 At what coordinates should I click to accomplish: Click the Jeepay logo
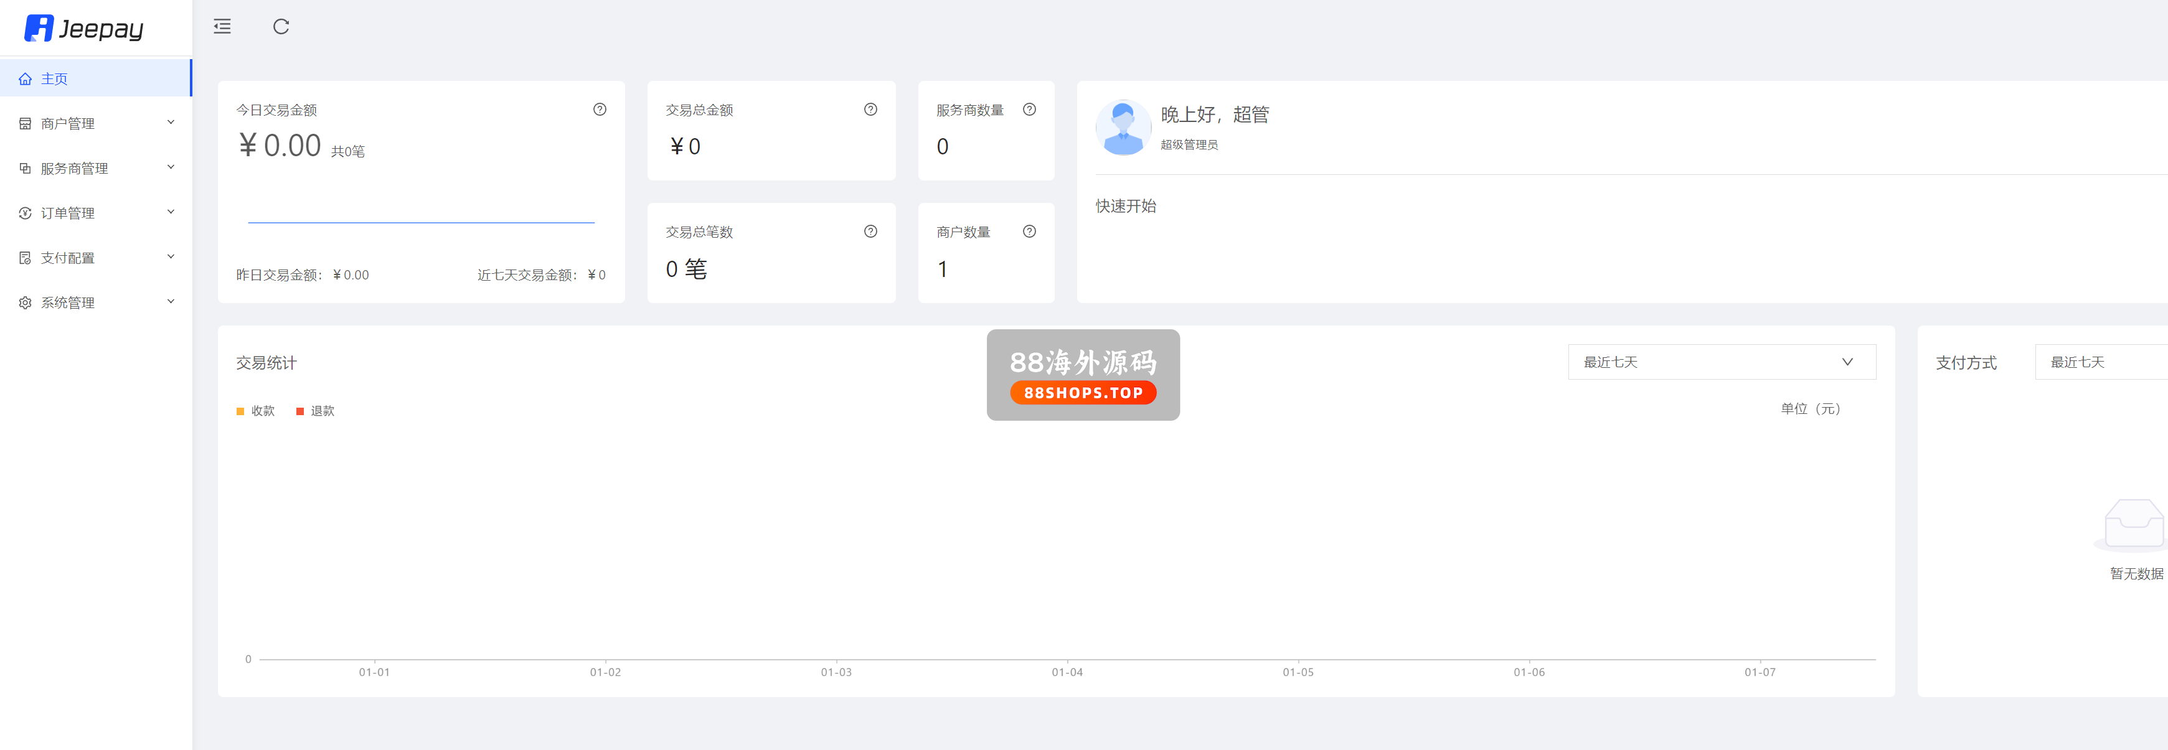coord(84,29)
